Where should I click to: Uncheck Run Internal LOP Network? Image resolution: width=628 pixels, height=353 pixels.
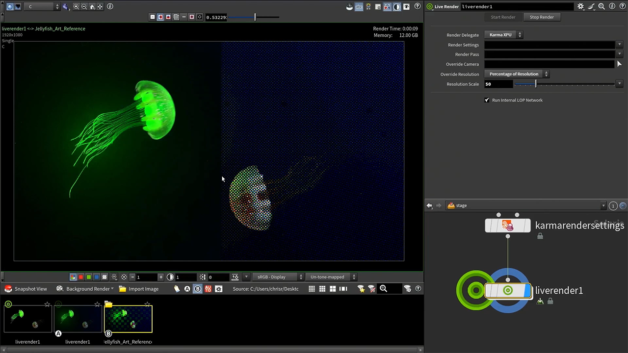click(x=487, y=100)
